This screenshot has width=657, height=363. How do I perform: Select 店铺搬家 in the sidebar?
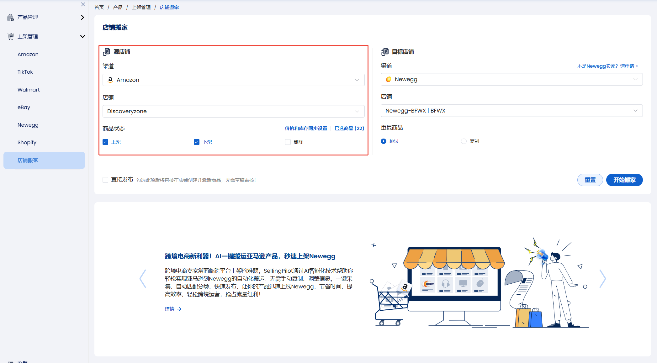(x=44, y=160)
